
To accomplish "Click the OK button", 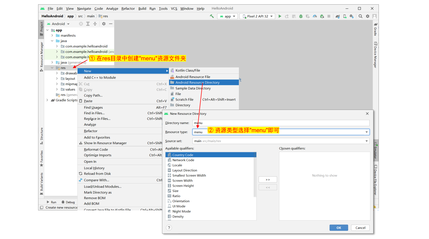I will coord(339,228).
